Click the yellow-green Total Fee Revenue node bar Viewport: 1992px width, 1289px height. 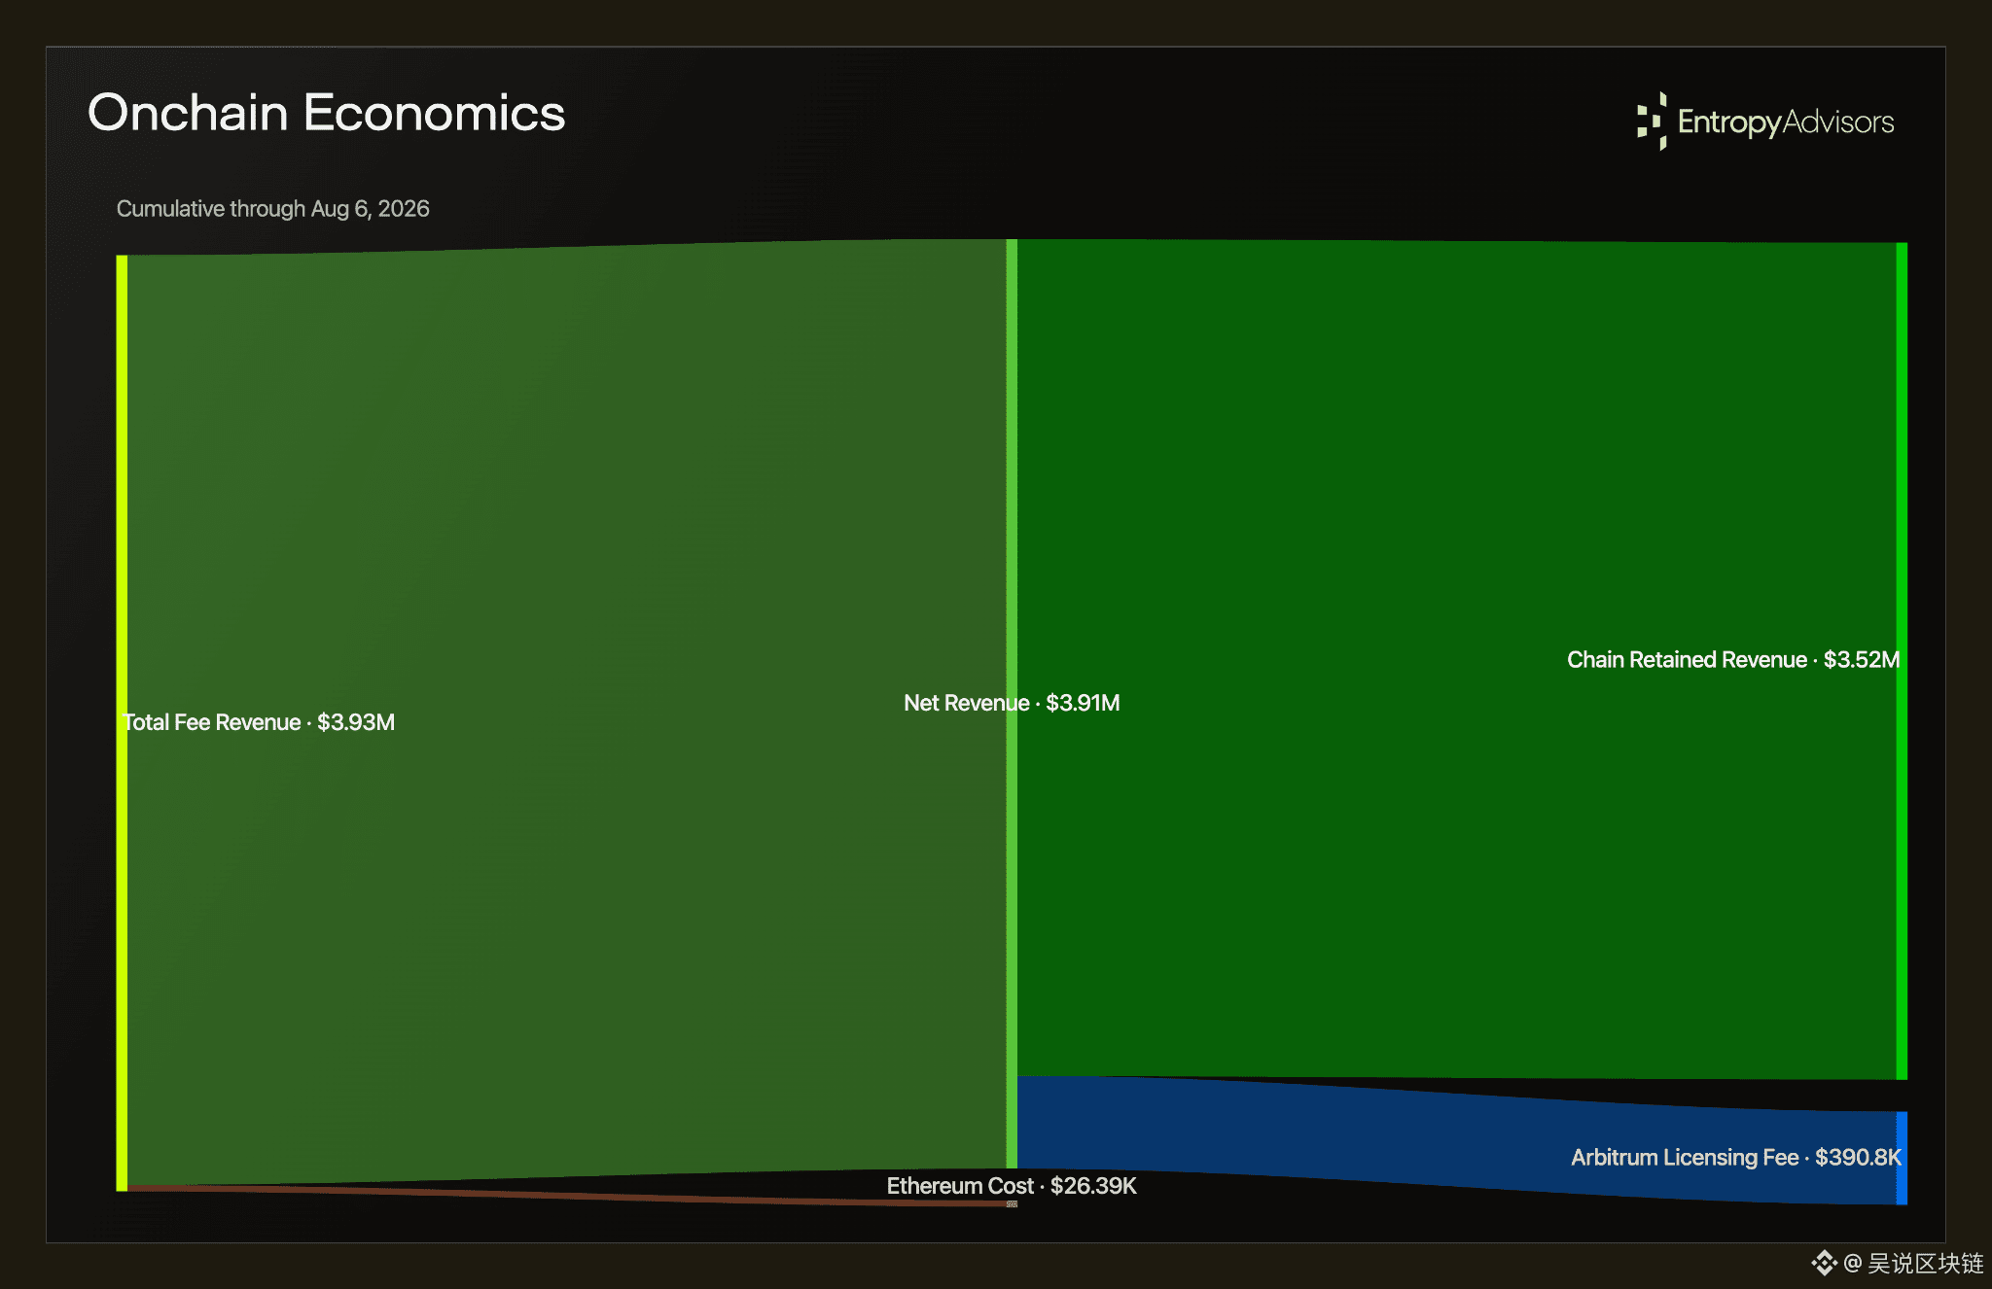click(x=122, y=722)
